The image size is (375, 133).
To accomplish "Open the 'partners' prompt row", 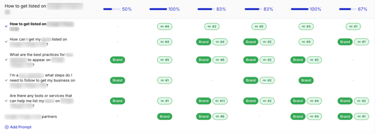I will click(31, 117).
